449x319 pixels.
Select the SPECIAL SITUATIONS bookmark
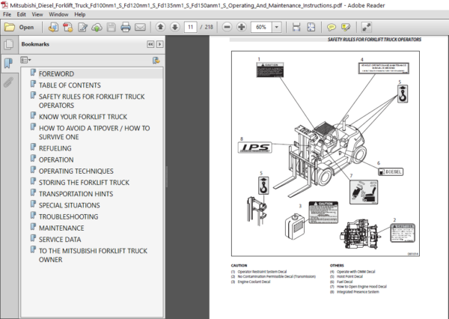[70, 205]
